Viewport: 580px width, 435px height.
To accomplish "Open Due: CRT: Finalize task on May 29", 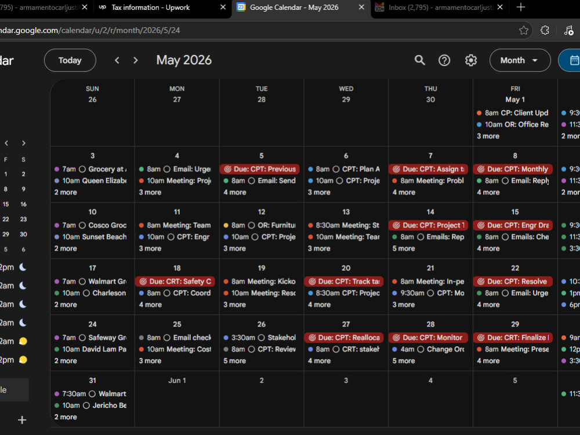I will [x=513, y=338].
